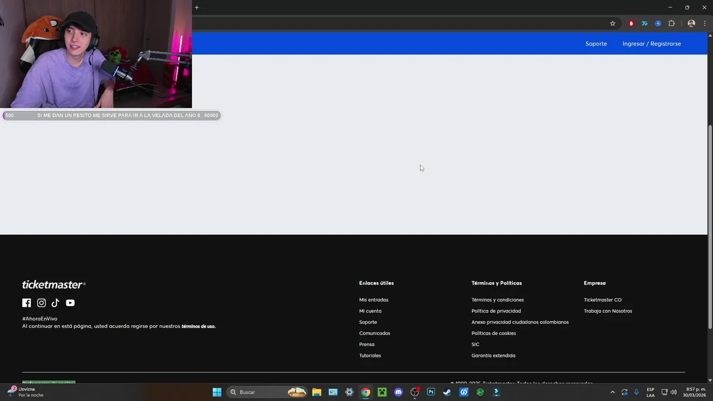This screenshot has width=713, height=401.
Task: Open Ticketmaster's Facebook page
Action: [x=27, y=303]
